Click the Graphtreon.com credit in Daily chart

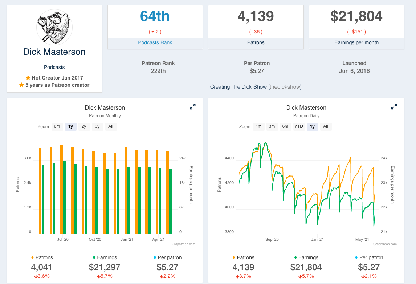coord(385,244)
